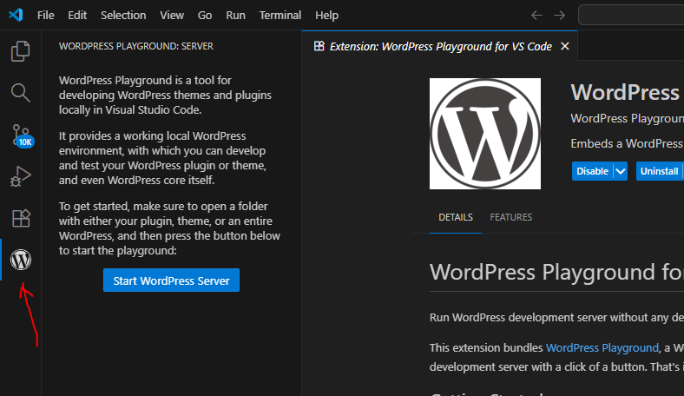684x396 pixels.
Task: Select the WordPress Playground activity bar icon
Action: point(21,260)
